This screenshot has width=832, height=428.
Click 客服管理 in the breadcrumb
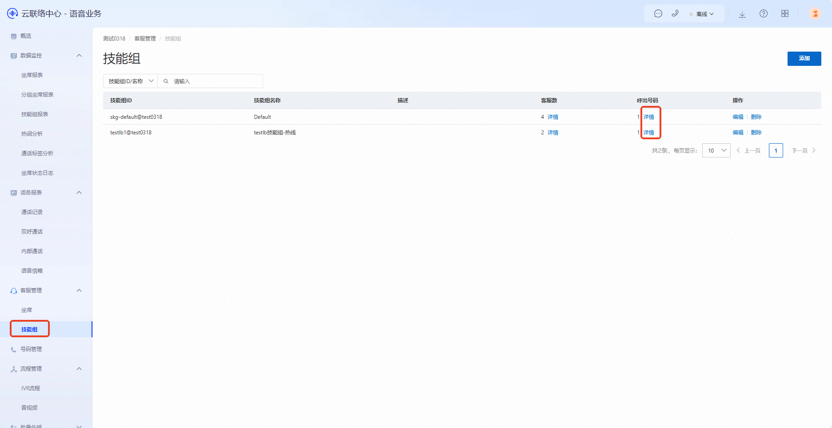(x=145, y=39)
